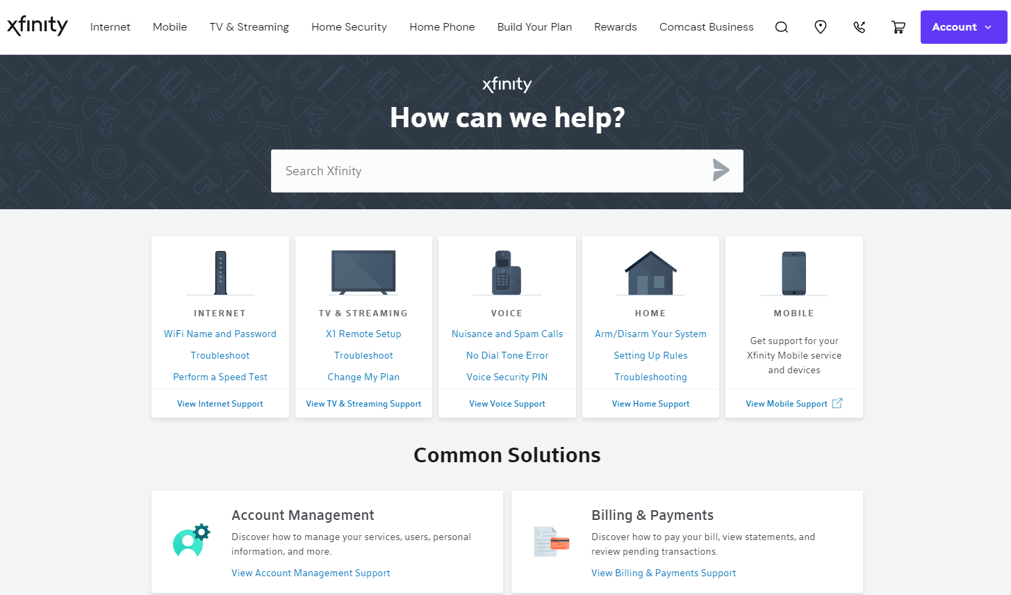Viewport: 1011px width, 595px height.
Task: Open View Mobile Support link
Action: pos(787,404)
